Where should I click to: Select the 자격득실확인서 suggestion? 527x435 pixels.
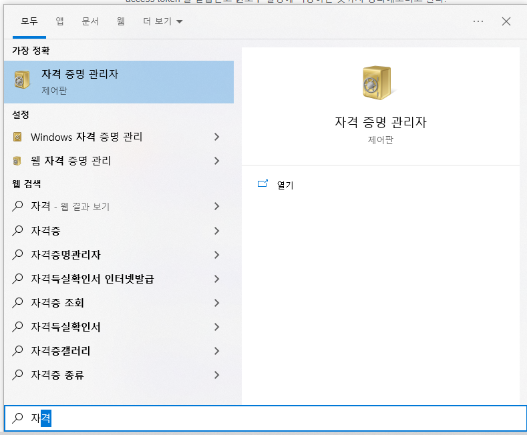pyautogui.click(x=119, y=328)
